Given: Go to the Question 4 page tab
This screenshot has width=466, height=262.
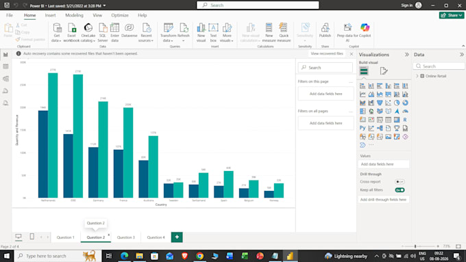Looking at the screenshot, I should [156, 237].
